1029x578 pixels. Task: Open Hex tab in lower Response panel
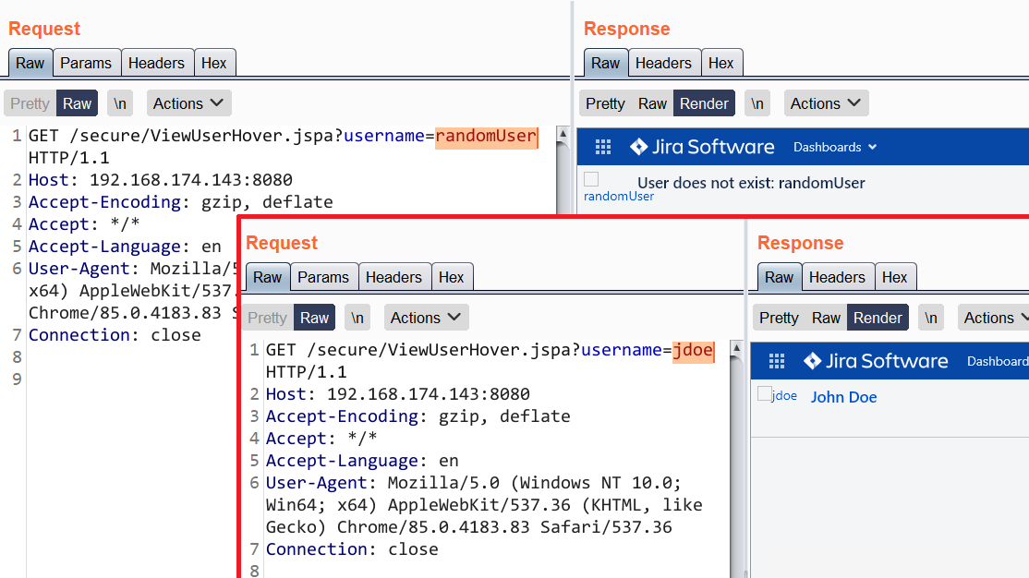click(894, 278)
